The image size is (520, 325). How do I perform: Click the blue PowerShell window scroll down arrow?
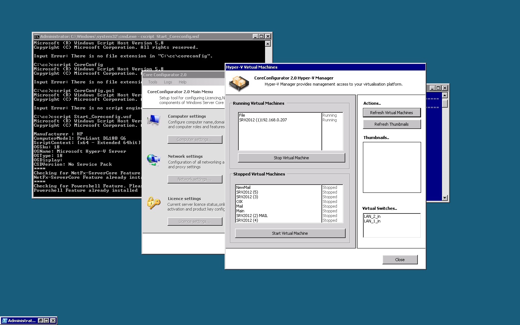(x=445, y=198)
